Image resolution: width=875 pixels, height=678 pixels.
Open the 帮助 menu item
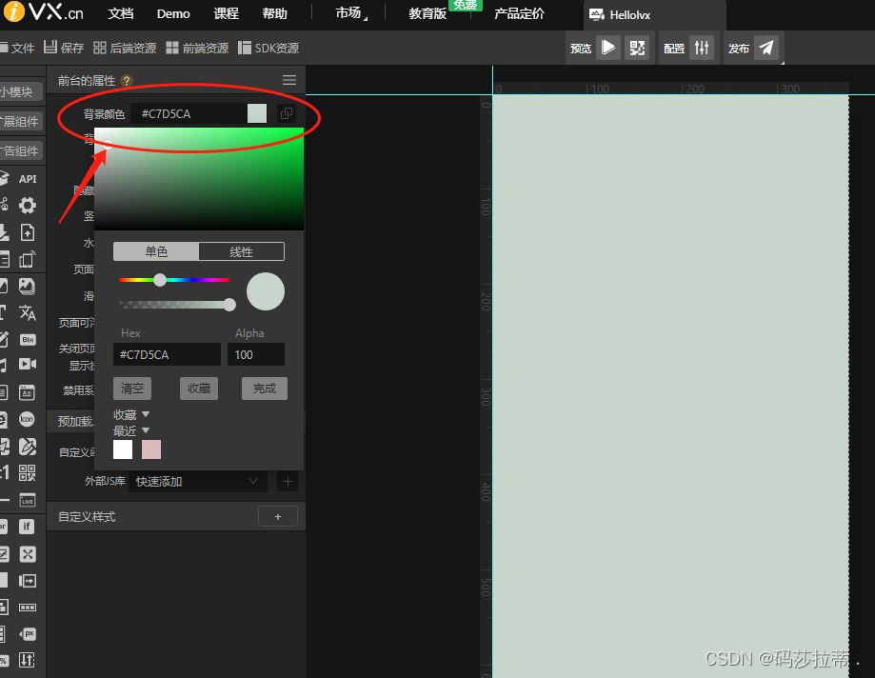pos(274,14)
